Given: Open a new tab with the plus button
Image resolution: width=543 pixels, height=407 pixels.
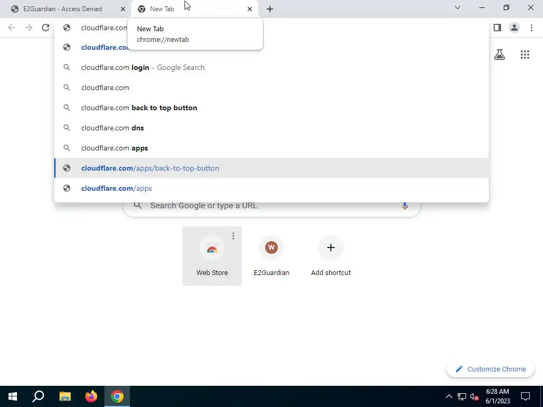Looking at the screenshot, I should (270, 9).
